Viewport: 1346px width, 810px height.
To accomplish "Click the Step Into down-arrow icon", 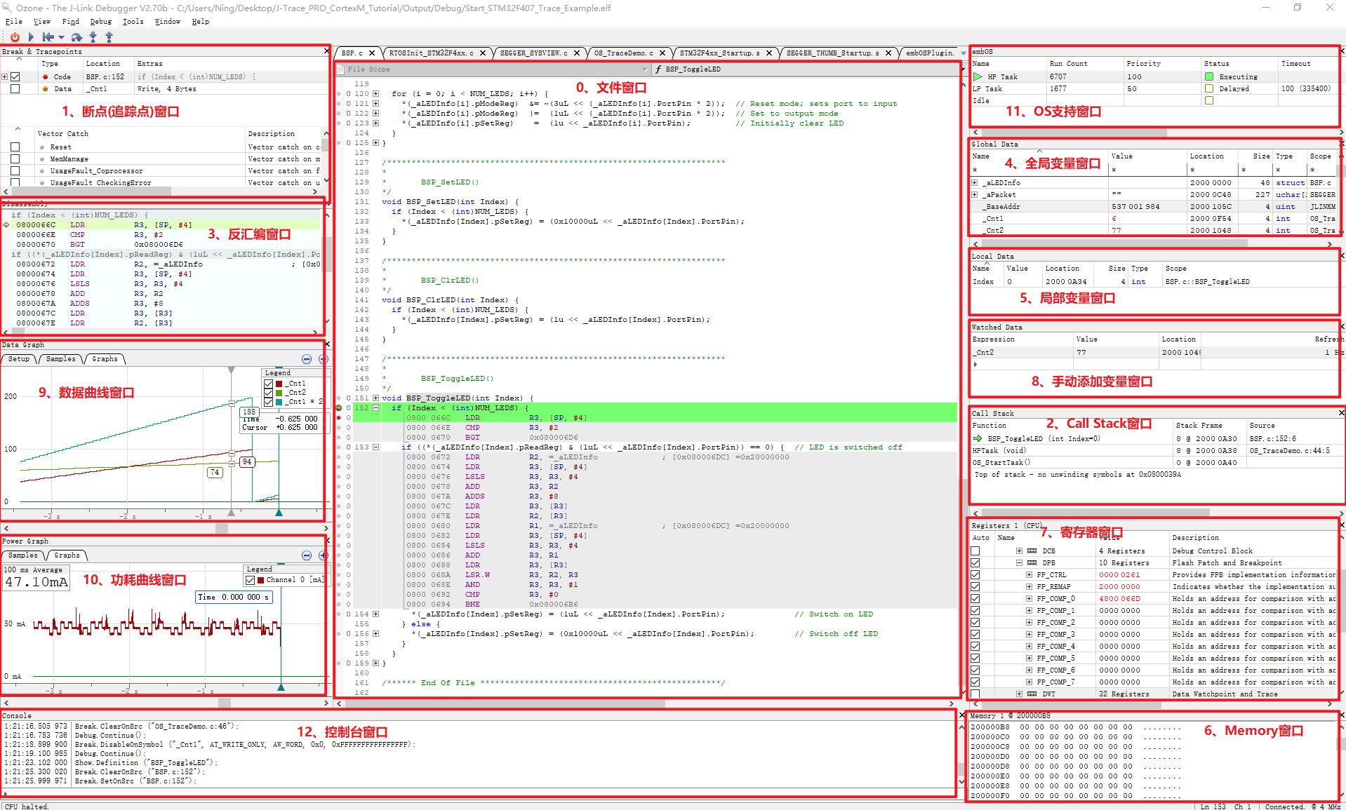I will pos(93,37).
